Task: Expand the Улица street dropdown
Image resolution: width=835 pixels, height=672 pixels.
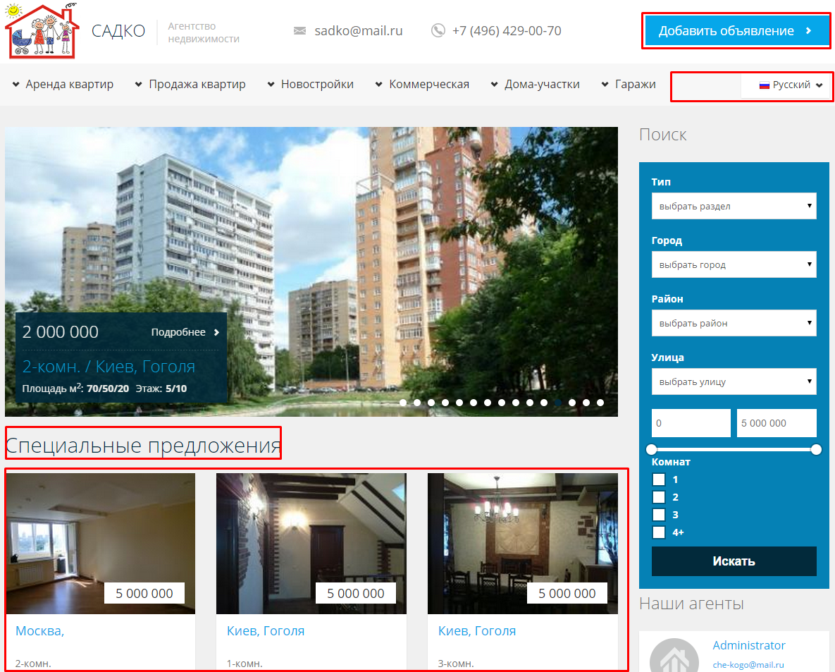Action: click(x=734, y=381)
